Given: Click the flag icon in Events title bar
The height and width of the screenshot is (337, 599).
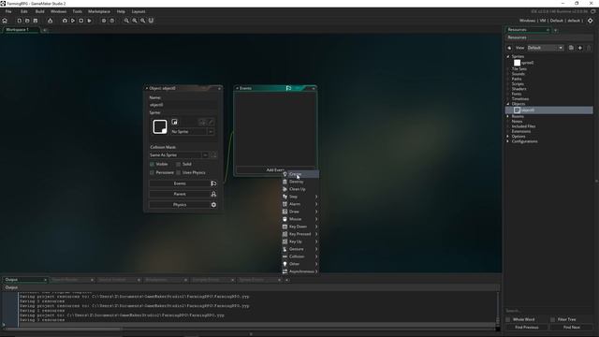Looking at the screenshot, I should [289, 88].
